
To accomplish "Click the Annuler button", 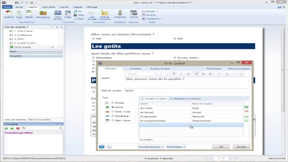I will 241,147.
